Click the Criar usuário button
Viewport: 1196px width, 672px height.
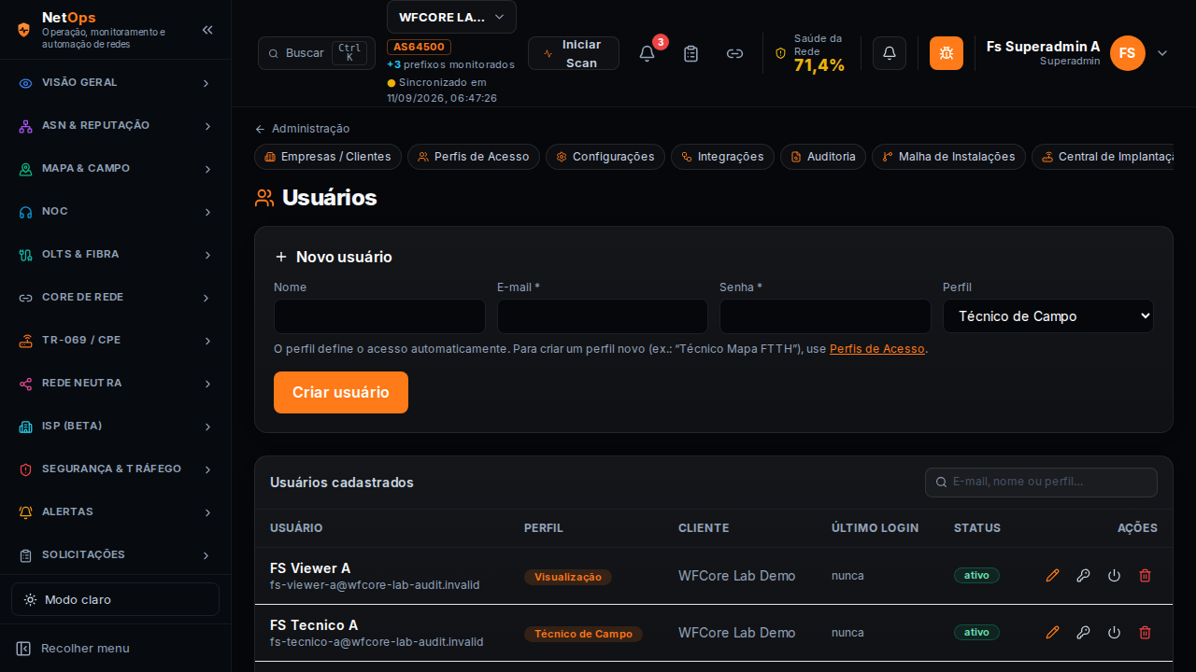coord(341,392)
